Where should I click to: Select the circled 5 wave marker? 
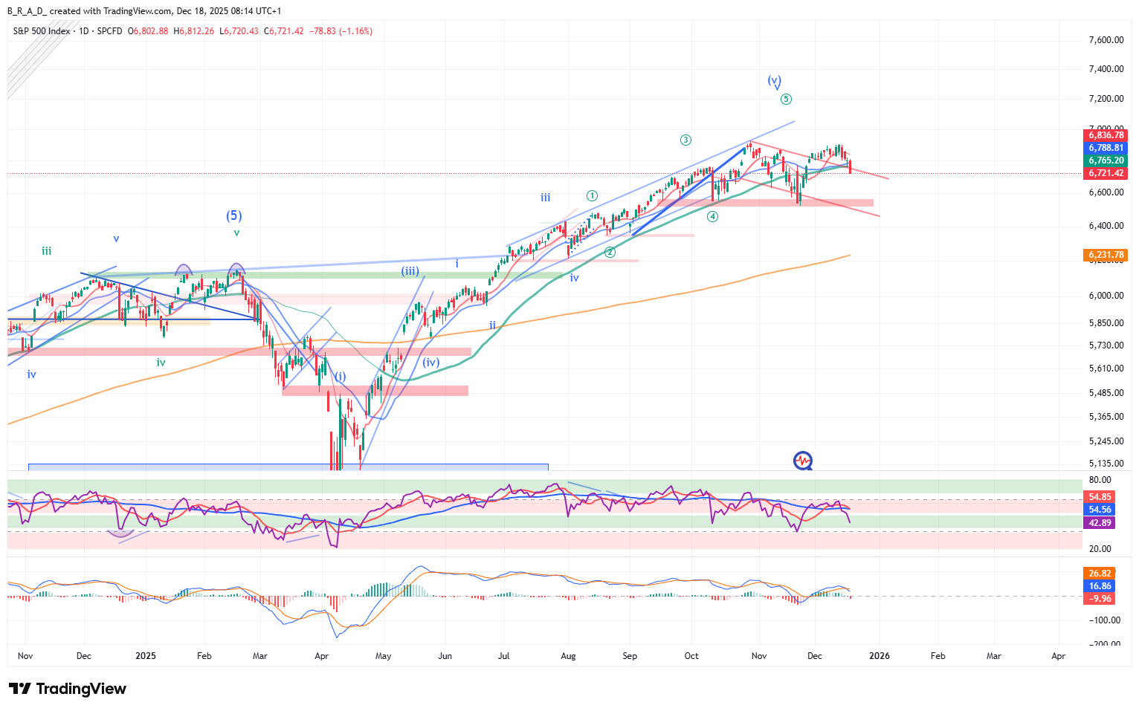pyautogui.click(x=786, y=99)
